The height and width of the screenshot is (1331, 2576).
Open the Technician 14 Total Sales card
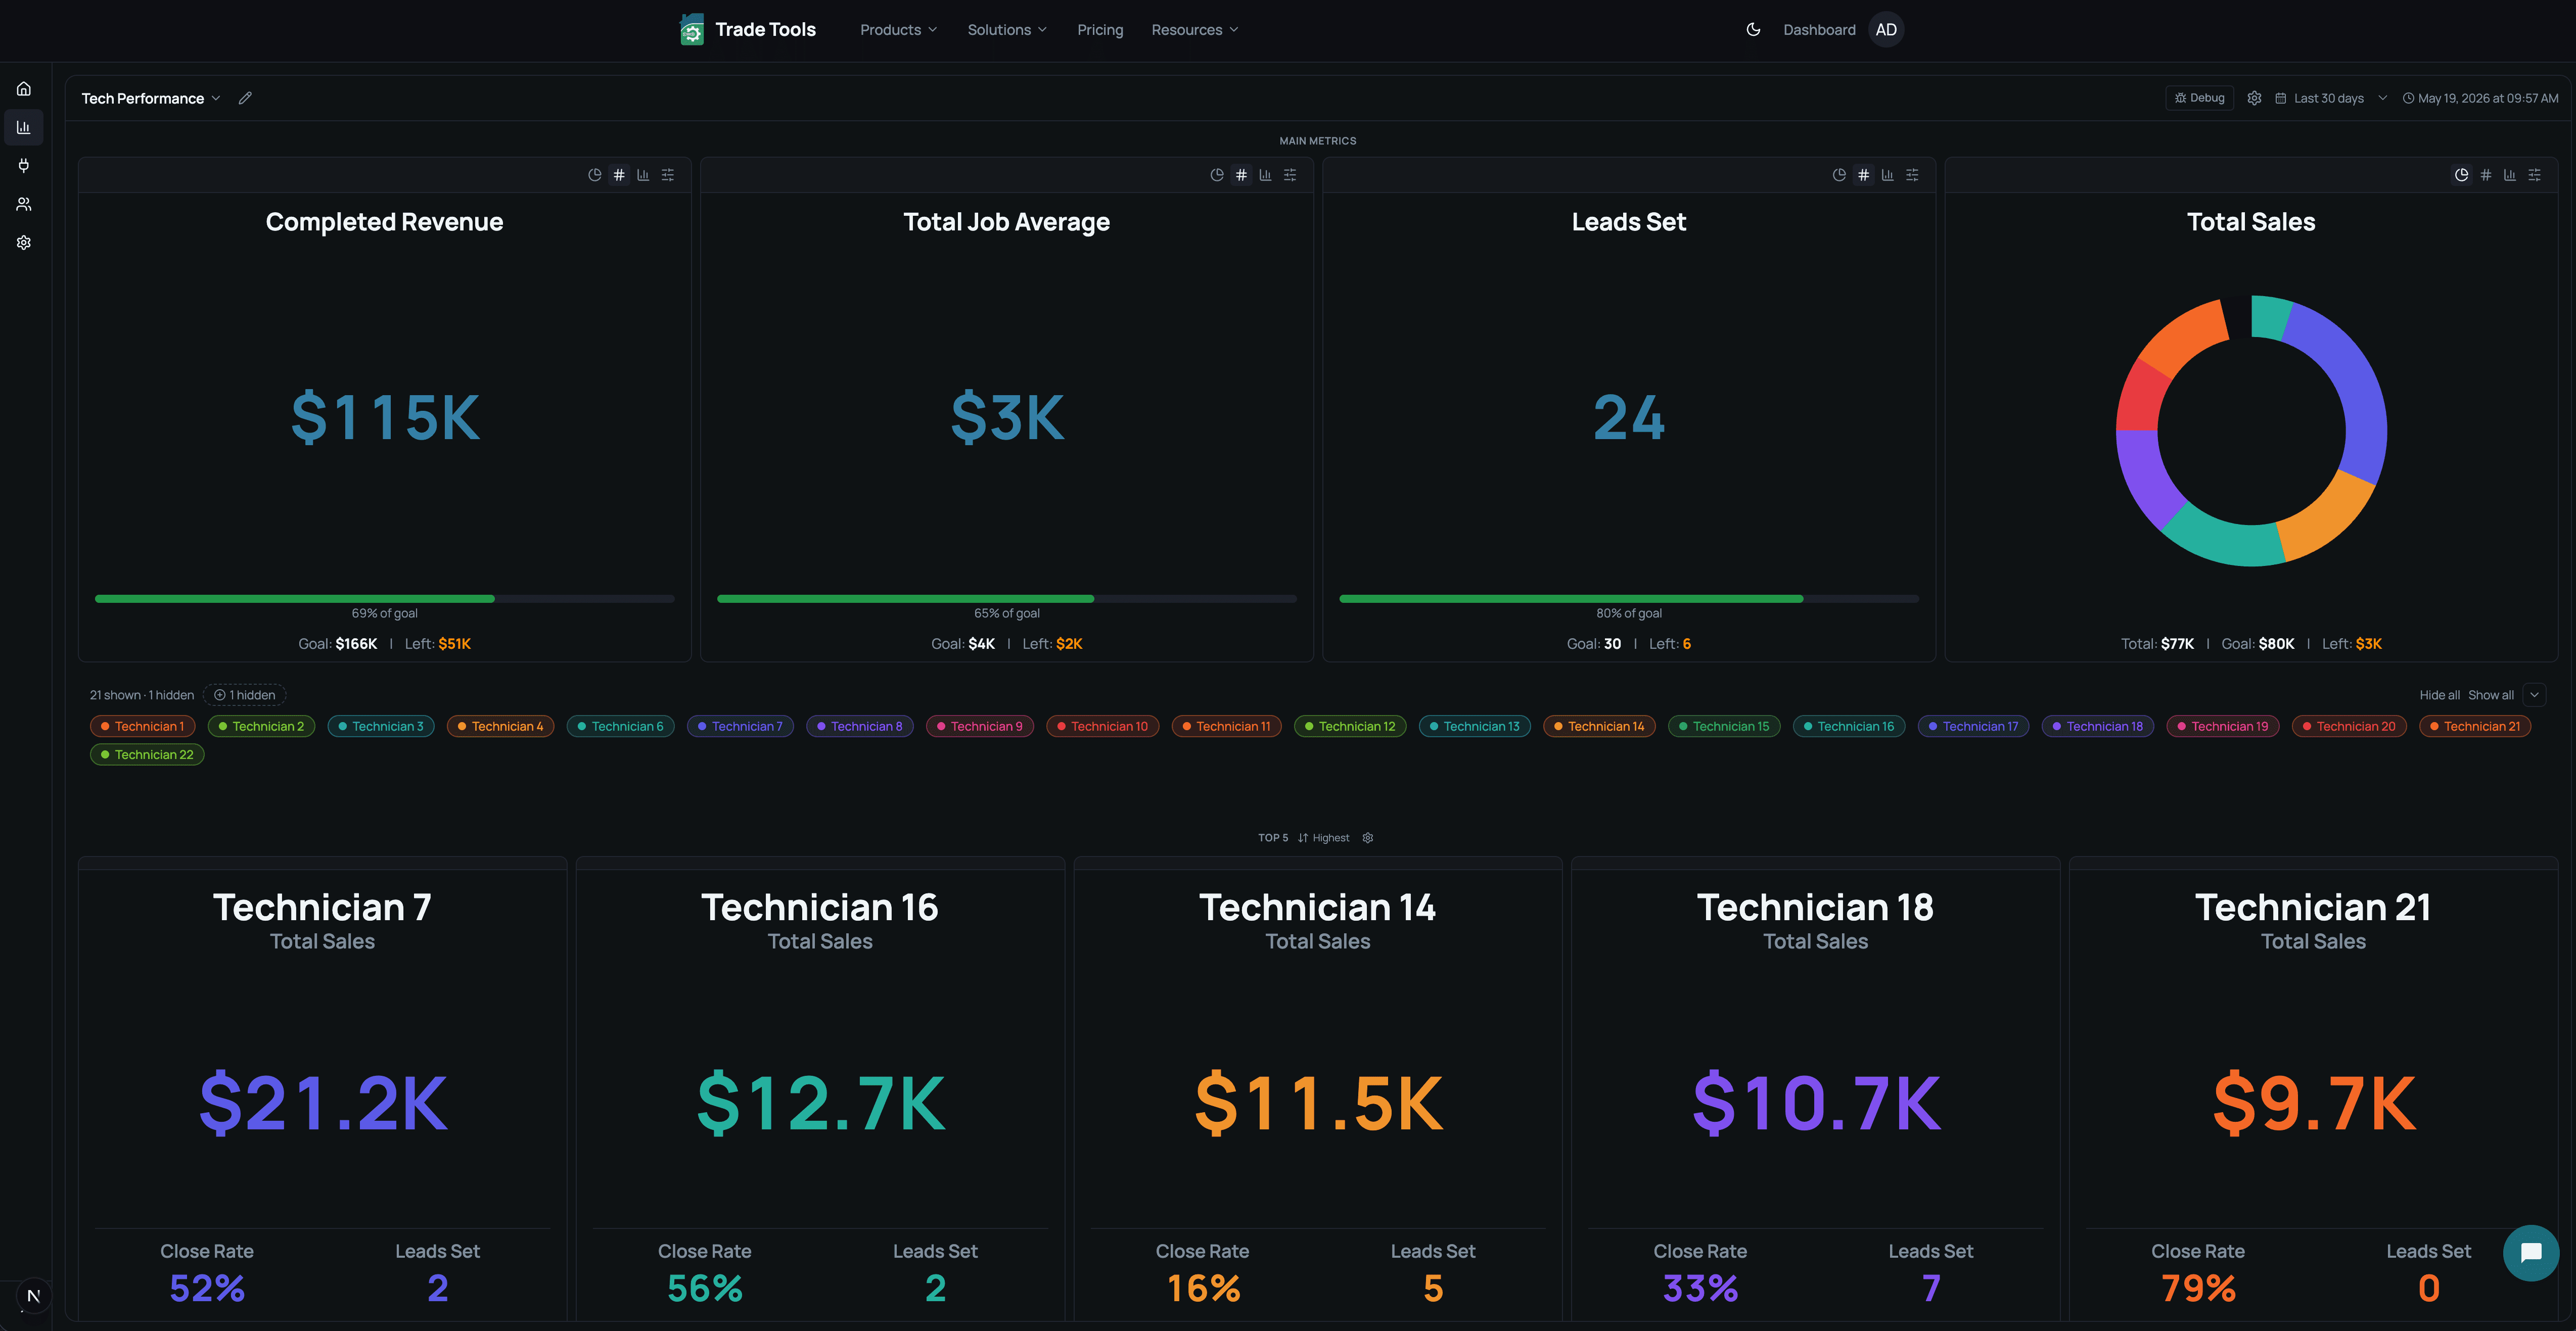[x=1318, y=1088]
